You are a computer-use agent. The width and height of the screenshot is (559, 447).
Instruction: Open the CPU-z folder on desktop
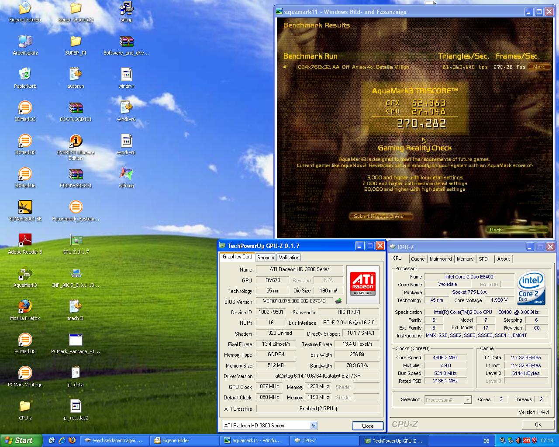[x=25, y=406]
